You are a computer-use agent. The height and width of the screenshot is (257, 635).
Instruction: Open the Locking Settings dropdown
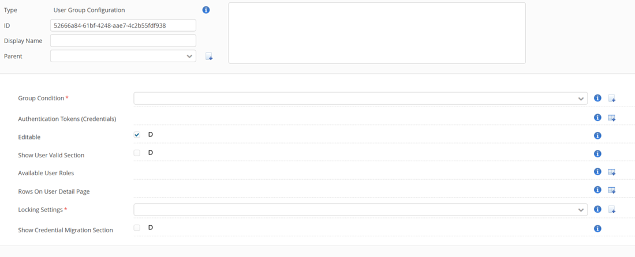pos(360,210)
